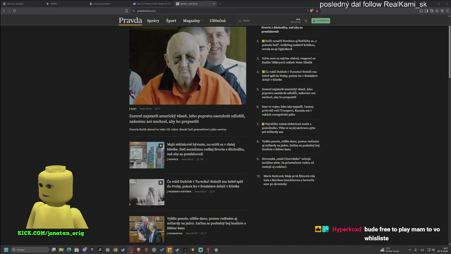Open Discord from the taskbar
Screen dimensions: 451x254
tap(85, 250)
